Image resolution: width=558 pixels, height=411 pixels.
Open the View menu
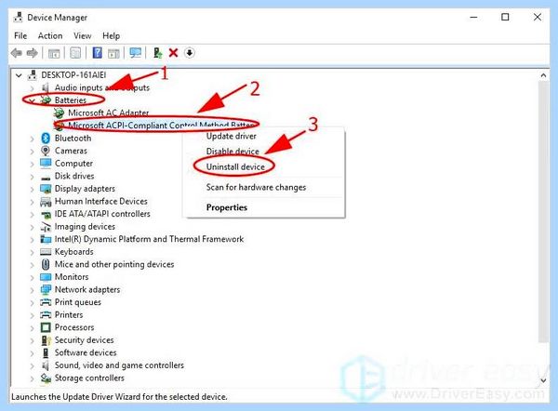(82, 35)
